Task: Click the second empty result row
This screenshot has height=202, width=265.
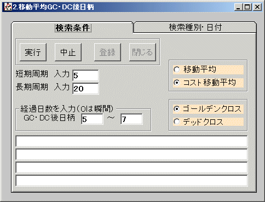Action: coord(131,154)
